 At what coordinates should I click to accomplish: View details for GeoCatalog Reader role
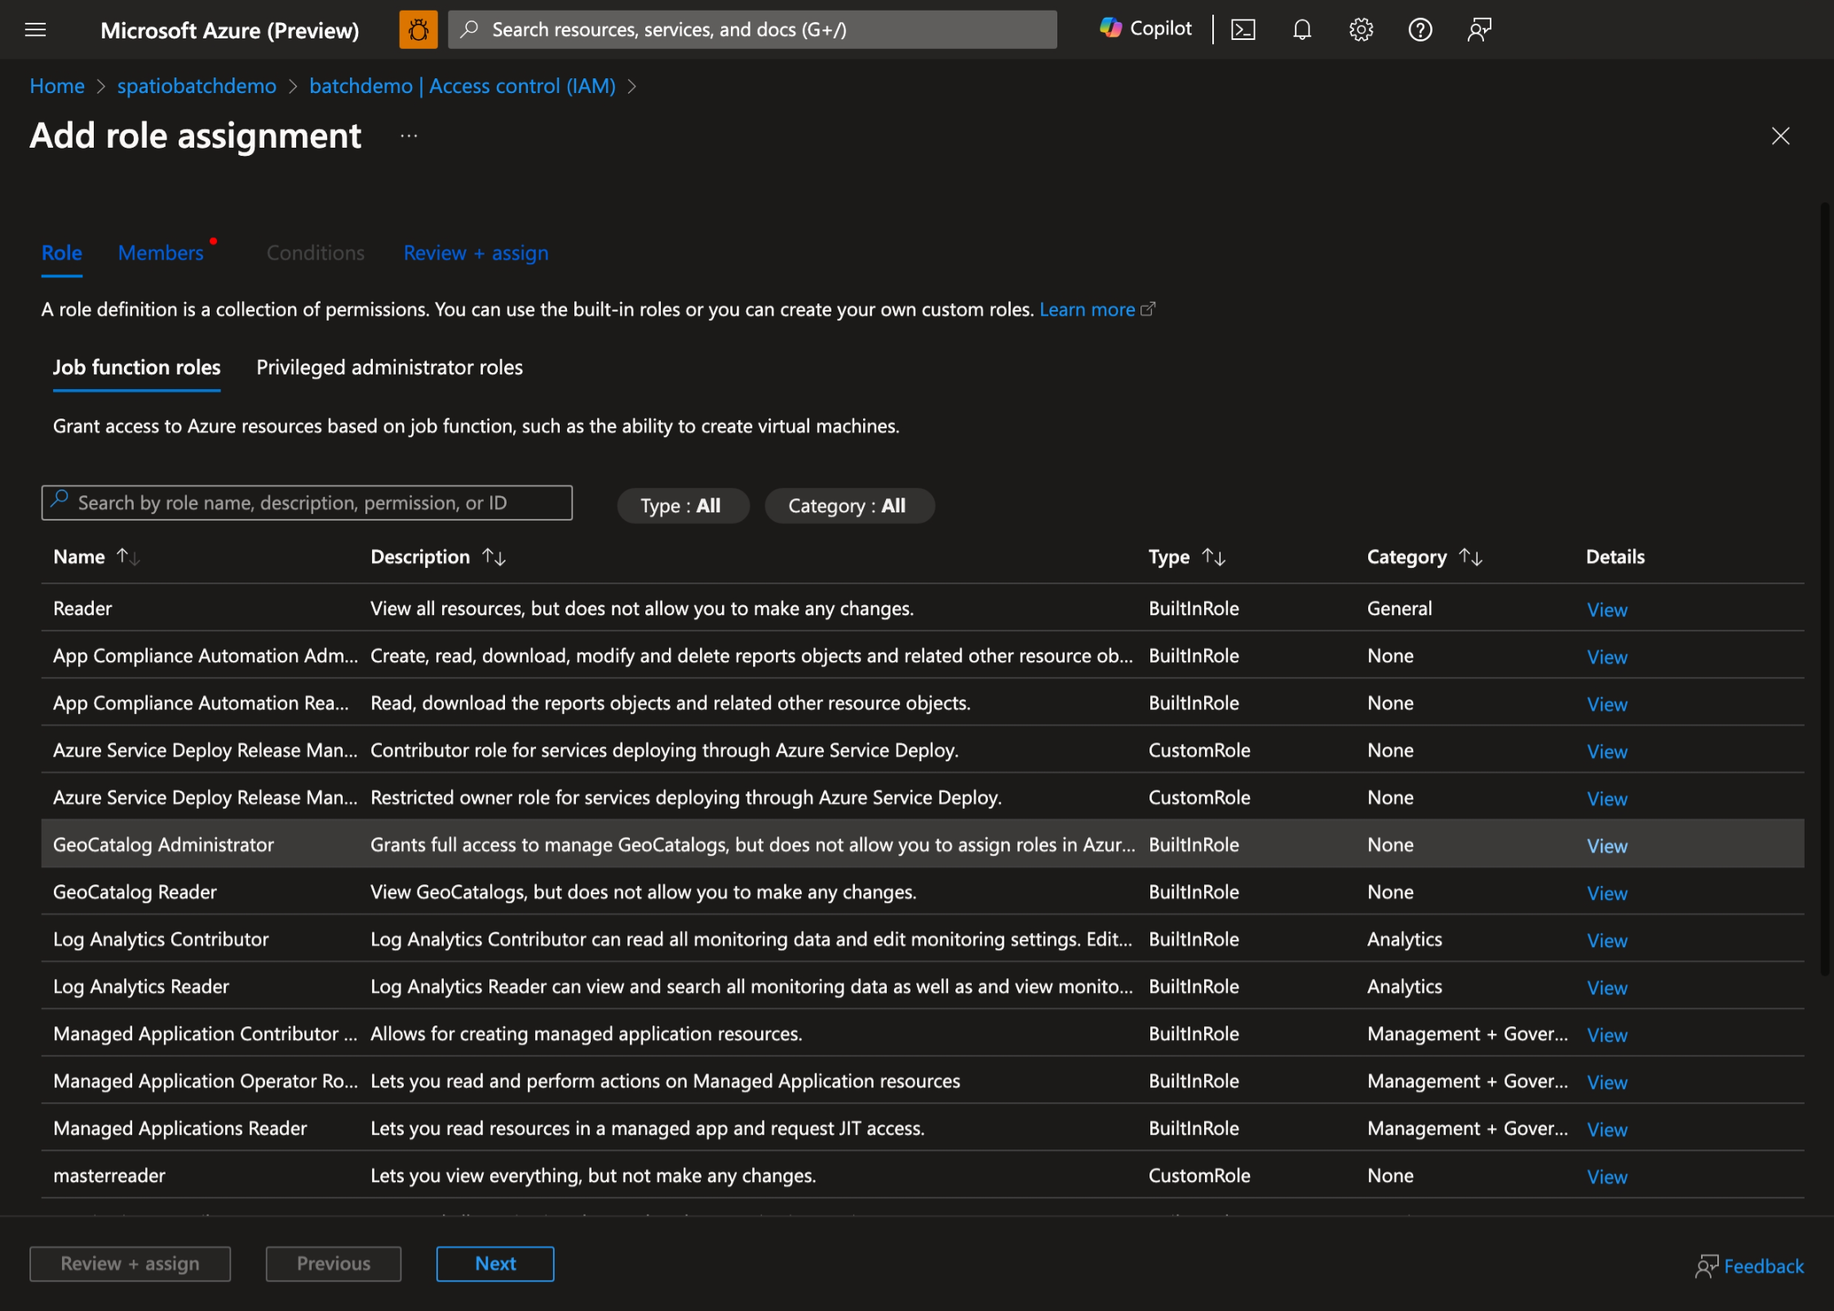1606,893
